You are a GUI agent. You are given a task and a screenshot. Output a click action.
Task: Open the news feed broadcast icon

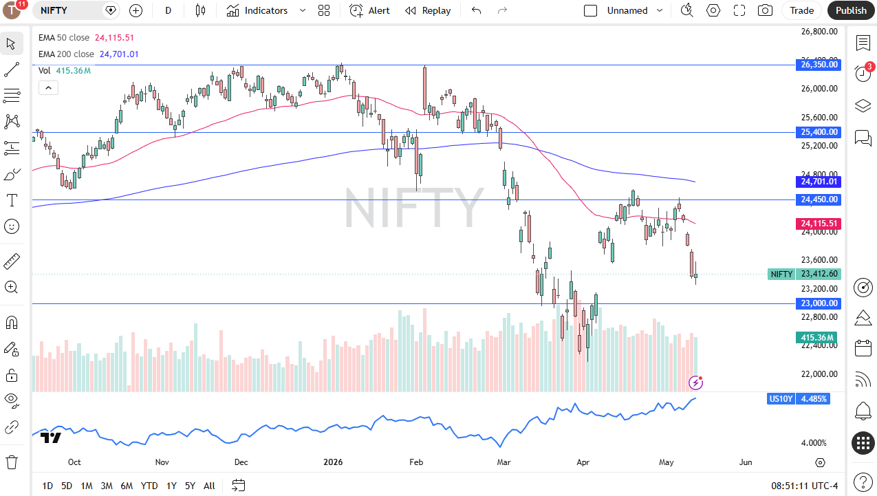tap(863, 380)
